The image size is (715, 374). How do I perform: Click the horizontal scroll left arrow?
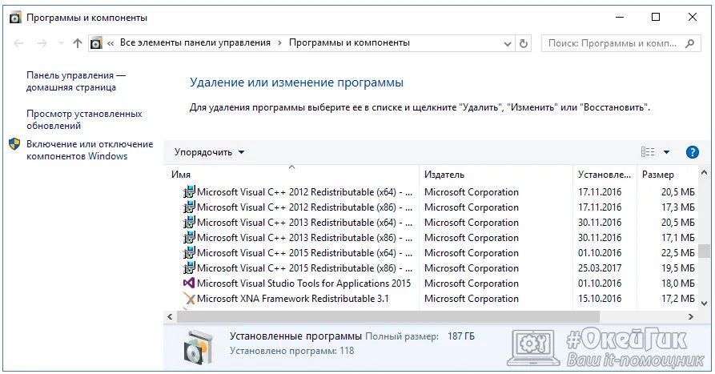[170, 316]
